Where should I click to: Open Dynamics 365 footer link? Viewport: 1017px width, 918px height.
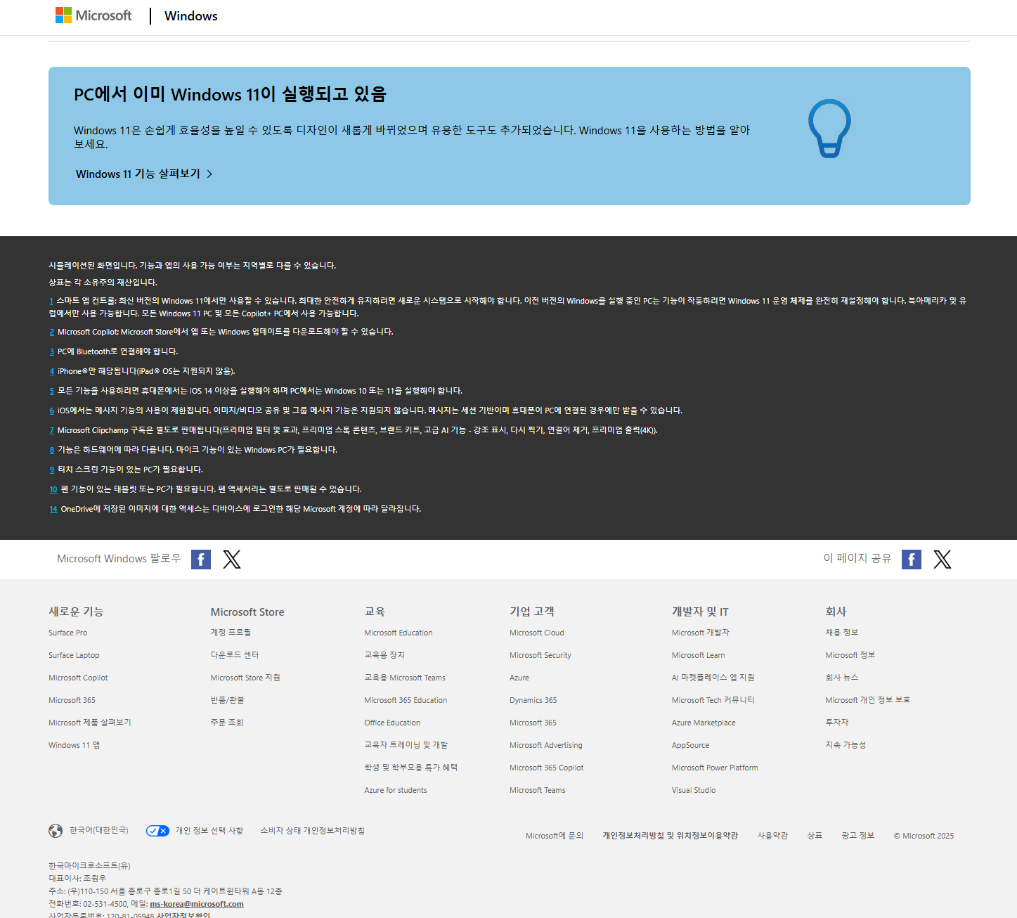(x=533, y=700)
